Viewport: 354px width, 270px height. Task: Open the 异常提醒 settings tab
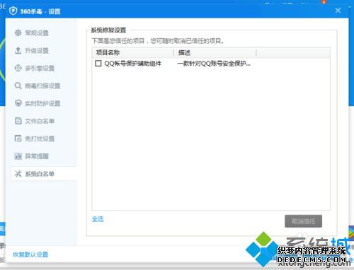[x=37, y=156]
